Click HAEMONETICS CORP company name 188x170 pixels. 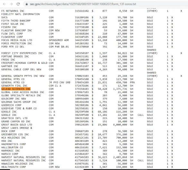click(13, 144)
